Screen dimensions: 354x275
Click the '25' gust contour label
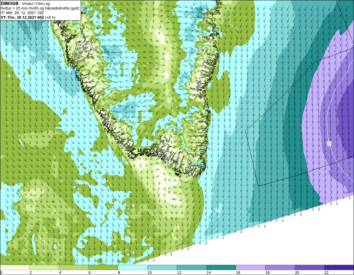[329, 144]
